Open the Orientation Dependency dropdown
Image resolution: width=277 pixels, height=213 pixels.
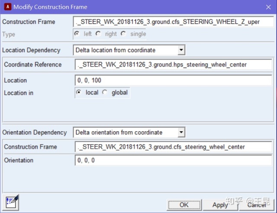tap(129, 132)
